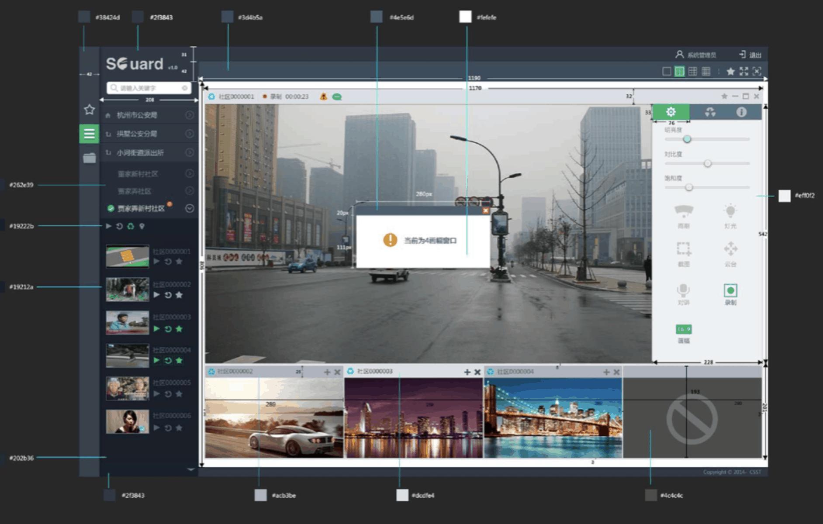Expand the 小河街道派出所 tree node
823x524 pixels.
coord(189,152)
